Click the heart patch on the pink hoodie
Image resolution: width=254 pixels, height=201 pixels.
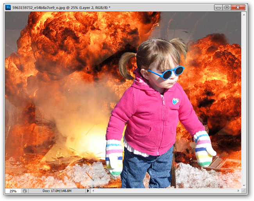[175, 101]
